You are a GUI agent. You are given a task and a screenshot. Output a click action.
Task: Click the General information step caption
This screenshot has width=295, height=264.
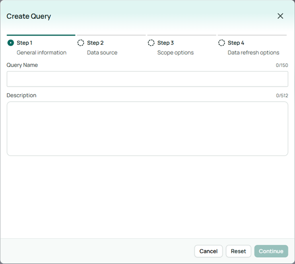(x=41, y=53)
